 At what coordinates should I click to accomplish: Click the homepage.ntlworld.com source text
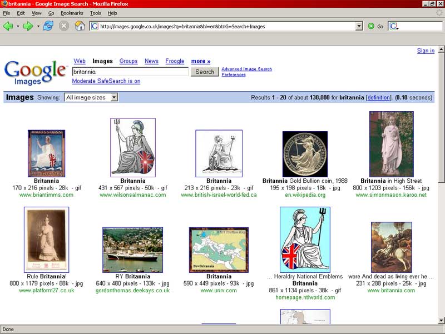tap(305, 297)
